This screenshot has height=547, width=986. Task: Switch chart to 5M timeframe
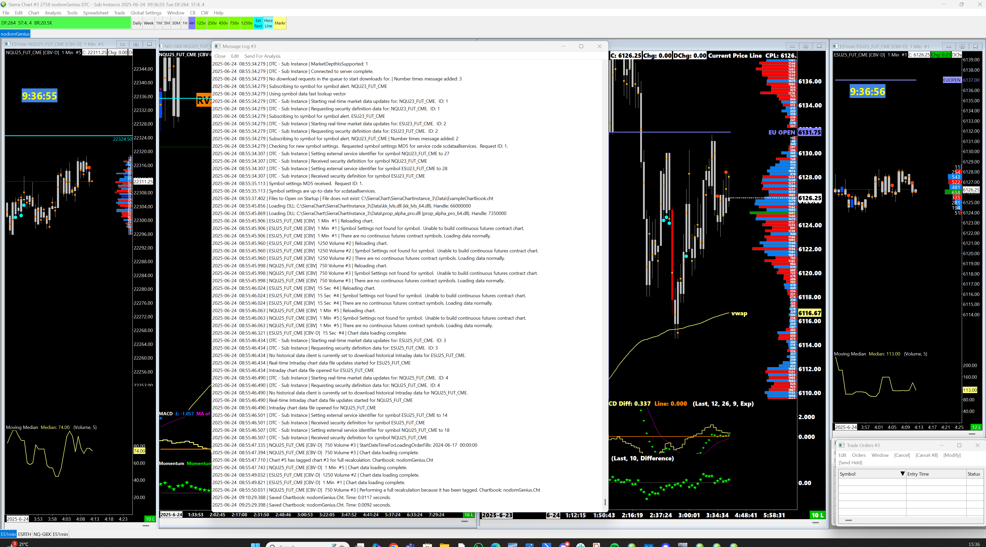pyautogui.click(x=167, y=23)
